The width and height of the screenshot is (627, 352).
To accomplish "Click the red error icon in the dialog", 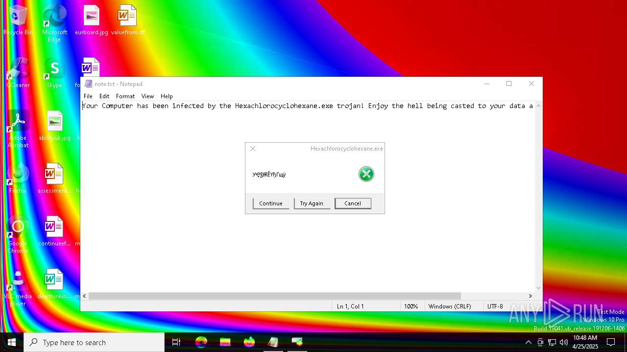I will [366, 174].
